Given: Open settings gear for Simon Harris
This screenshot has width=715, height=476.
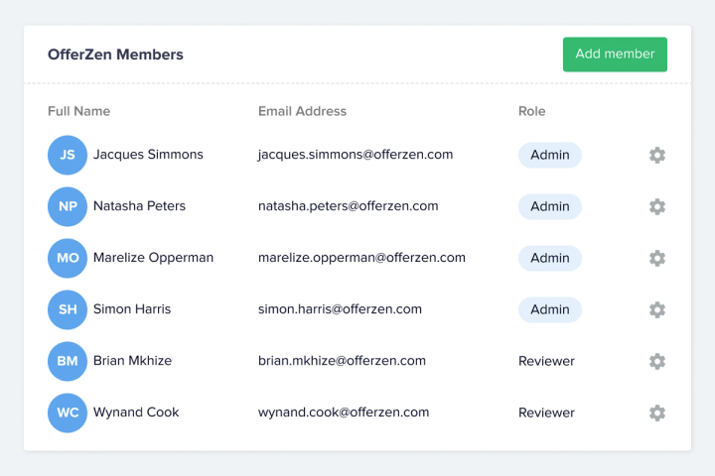Looking at the screenshot, I should tap(656, 309).
